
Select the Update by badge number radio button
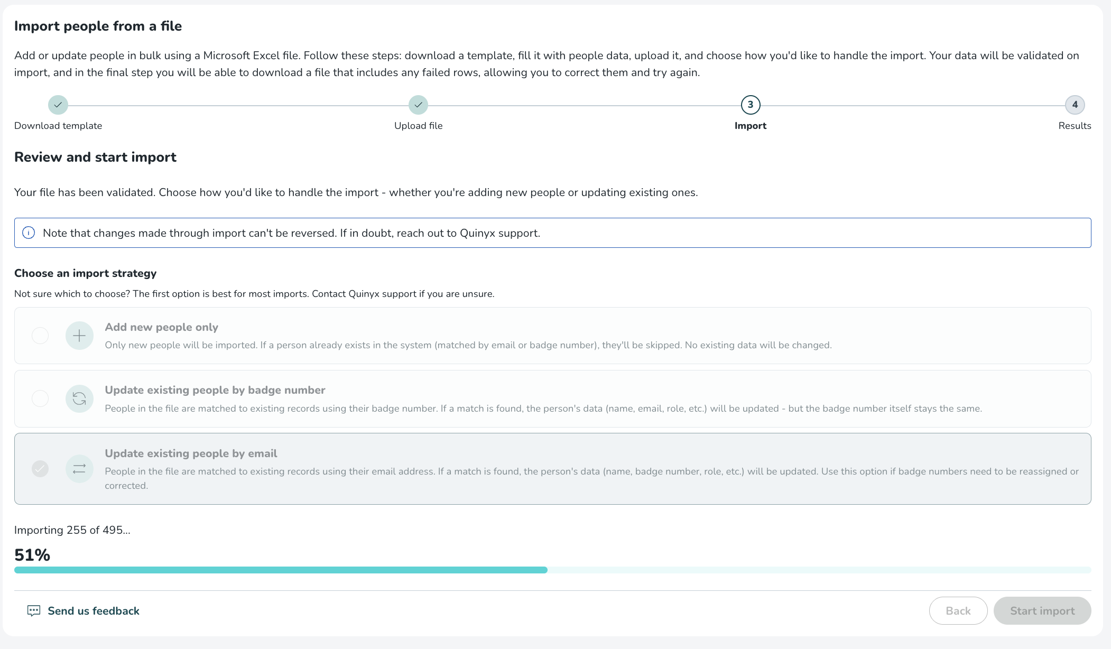click(x=40, y=398)
